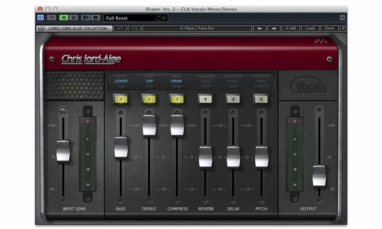This screenshot has width=382, height=229.
Task: Select TOP treble mode text
Action: point(149,81)
